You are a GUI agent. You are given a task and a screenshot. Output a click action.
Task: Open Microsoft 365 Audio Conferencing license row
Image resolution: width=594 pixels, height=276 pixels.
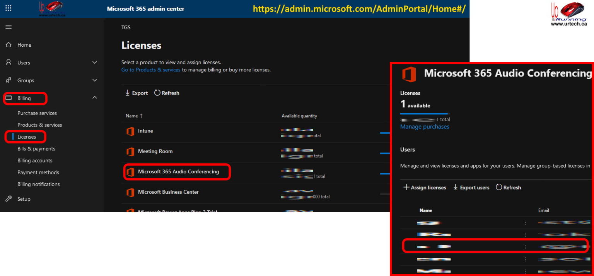[x=178, y=172]
